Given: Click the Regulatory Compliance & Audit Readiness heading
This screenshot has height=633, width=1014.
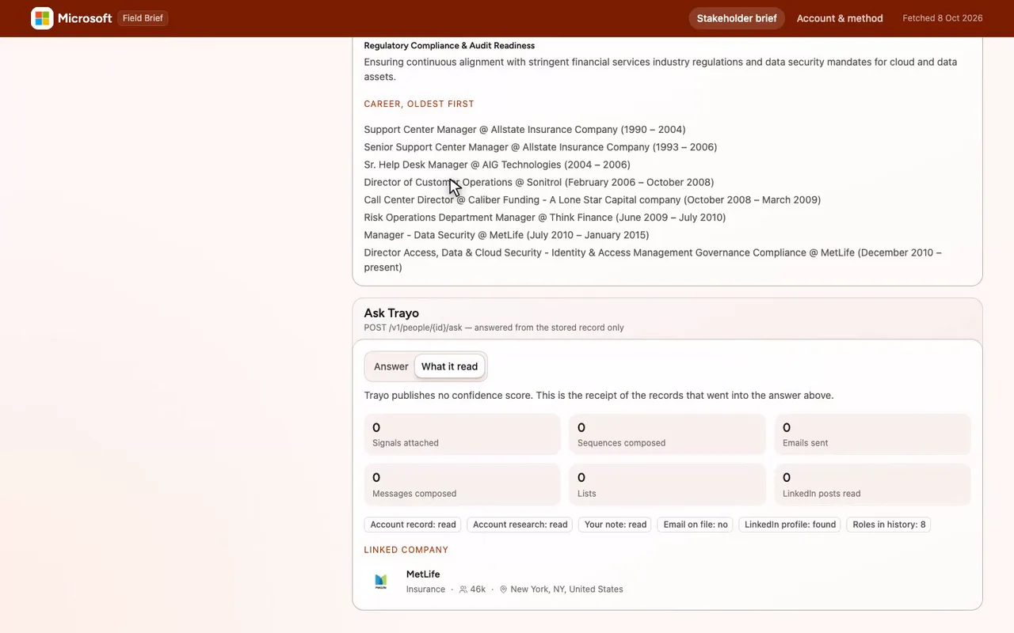Looking at the screenshot, I should [449, 46].
